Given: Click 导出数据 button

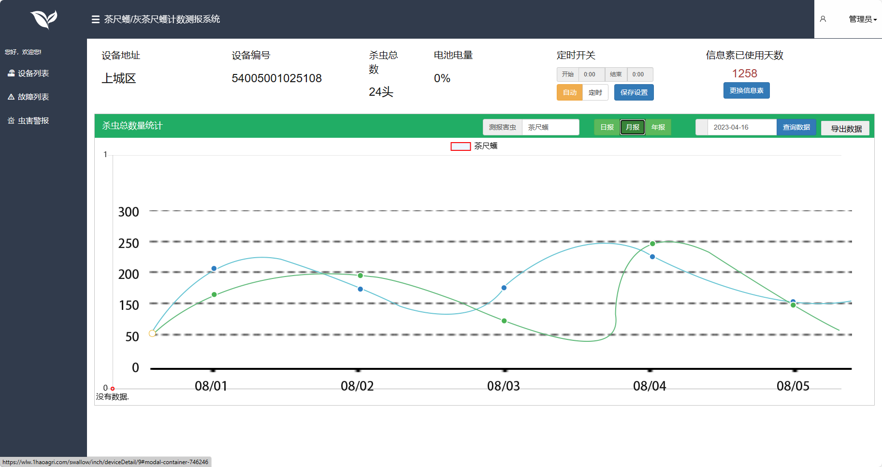Looking at the screenshot, I should pyautogui.click(x=845, y=129).
